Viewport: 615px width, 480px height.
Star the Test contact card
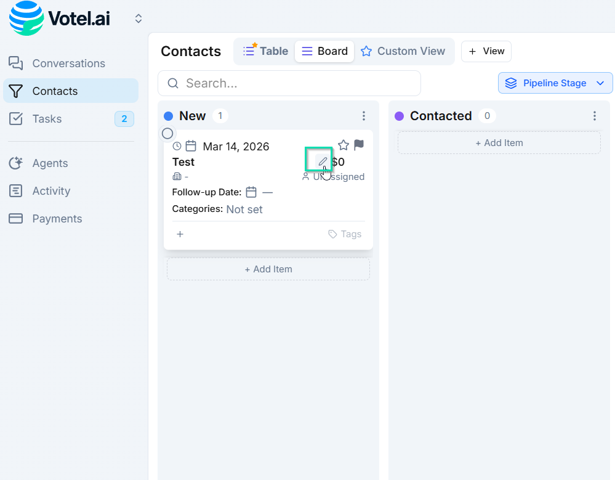tap(344, 145)
